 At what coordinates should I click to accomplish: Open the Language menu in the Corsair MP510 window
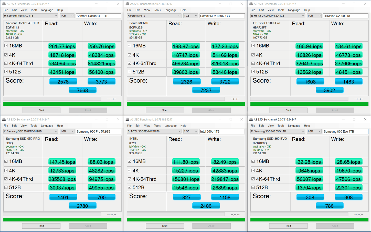[x=171, y=10]
